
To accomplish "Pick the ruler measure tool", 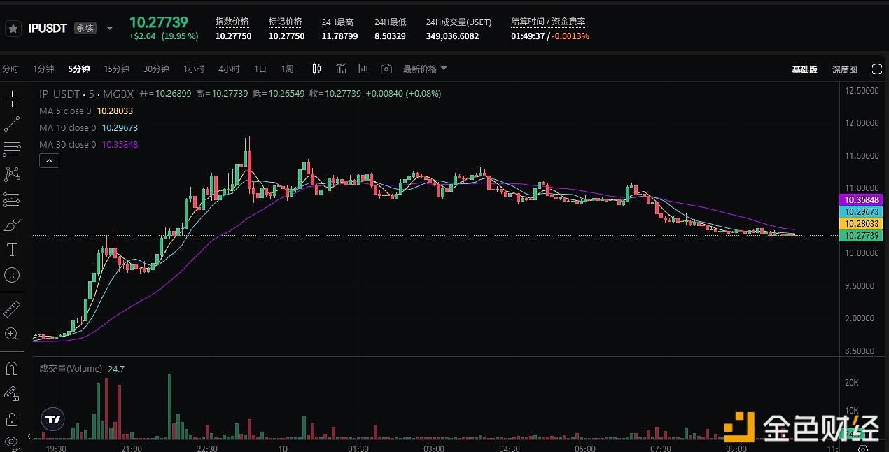I will coord(12,309).
